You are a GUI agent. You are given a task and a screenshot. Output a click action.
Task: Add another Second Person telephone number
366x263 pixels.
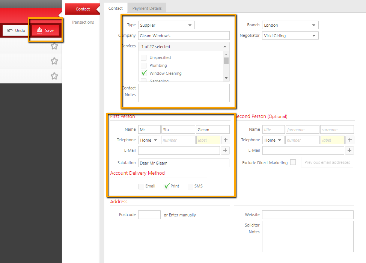(x=349, y=140)
